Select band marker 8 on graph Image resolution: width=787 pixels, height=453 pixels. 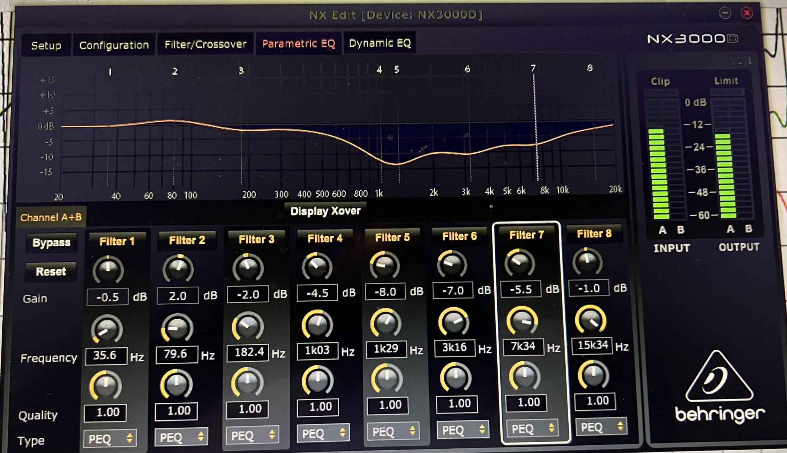589,68
